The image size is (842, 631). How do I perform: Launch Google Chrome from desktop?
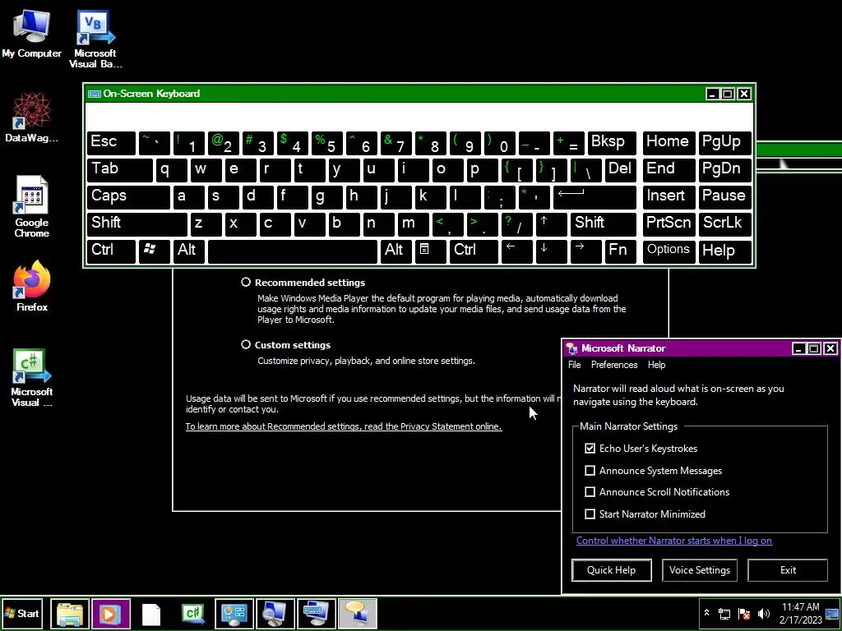point(31,206)
